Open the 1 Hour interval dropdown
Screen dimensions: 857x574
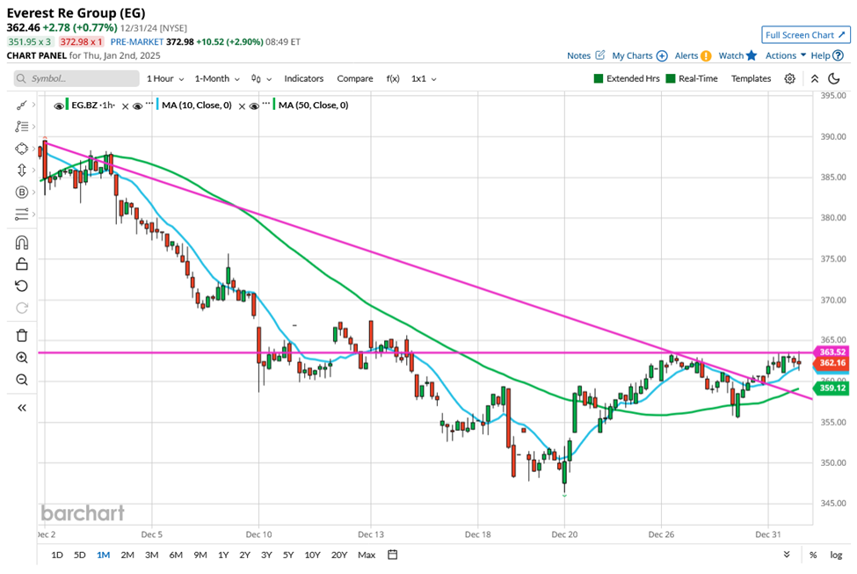(x=163, y=78)
